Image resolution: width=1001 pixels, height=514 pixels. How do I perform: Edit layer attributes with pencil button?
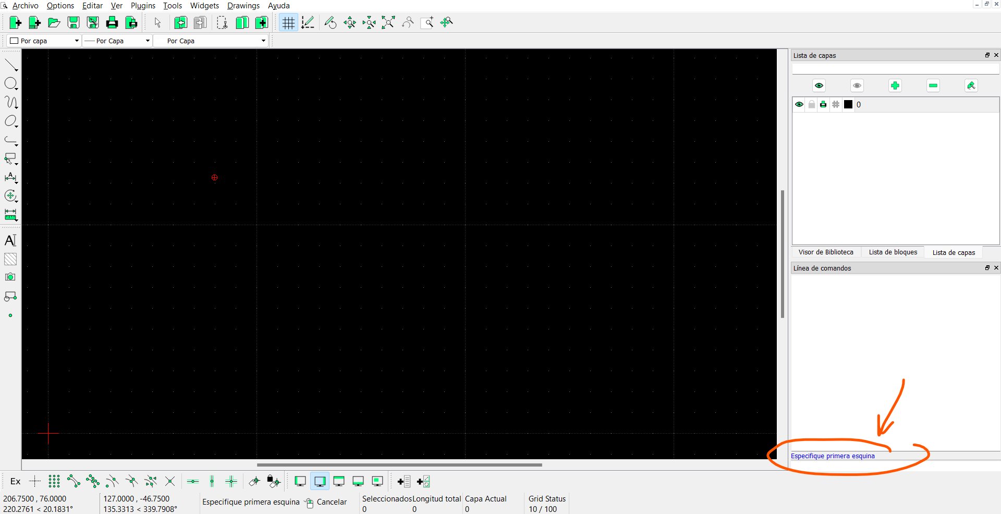coord(971,85)
